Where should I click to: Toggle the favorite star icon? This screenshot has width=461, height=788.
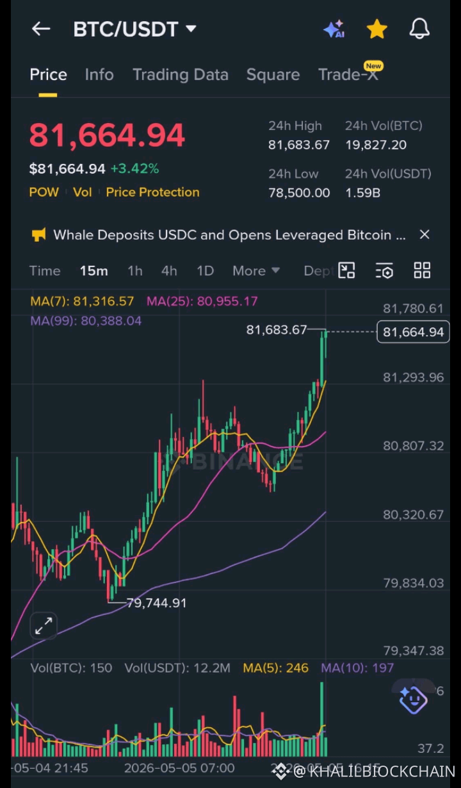click(x=376, y=29)
